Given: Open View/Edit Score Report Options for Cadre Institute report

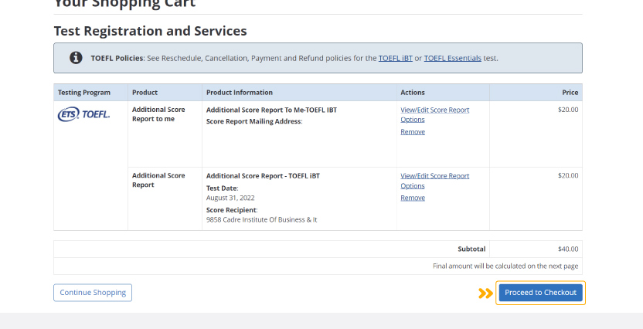Looking at the screenshot, I should [434, 181].
